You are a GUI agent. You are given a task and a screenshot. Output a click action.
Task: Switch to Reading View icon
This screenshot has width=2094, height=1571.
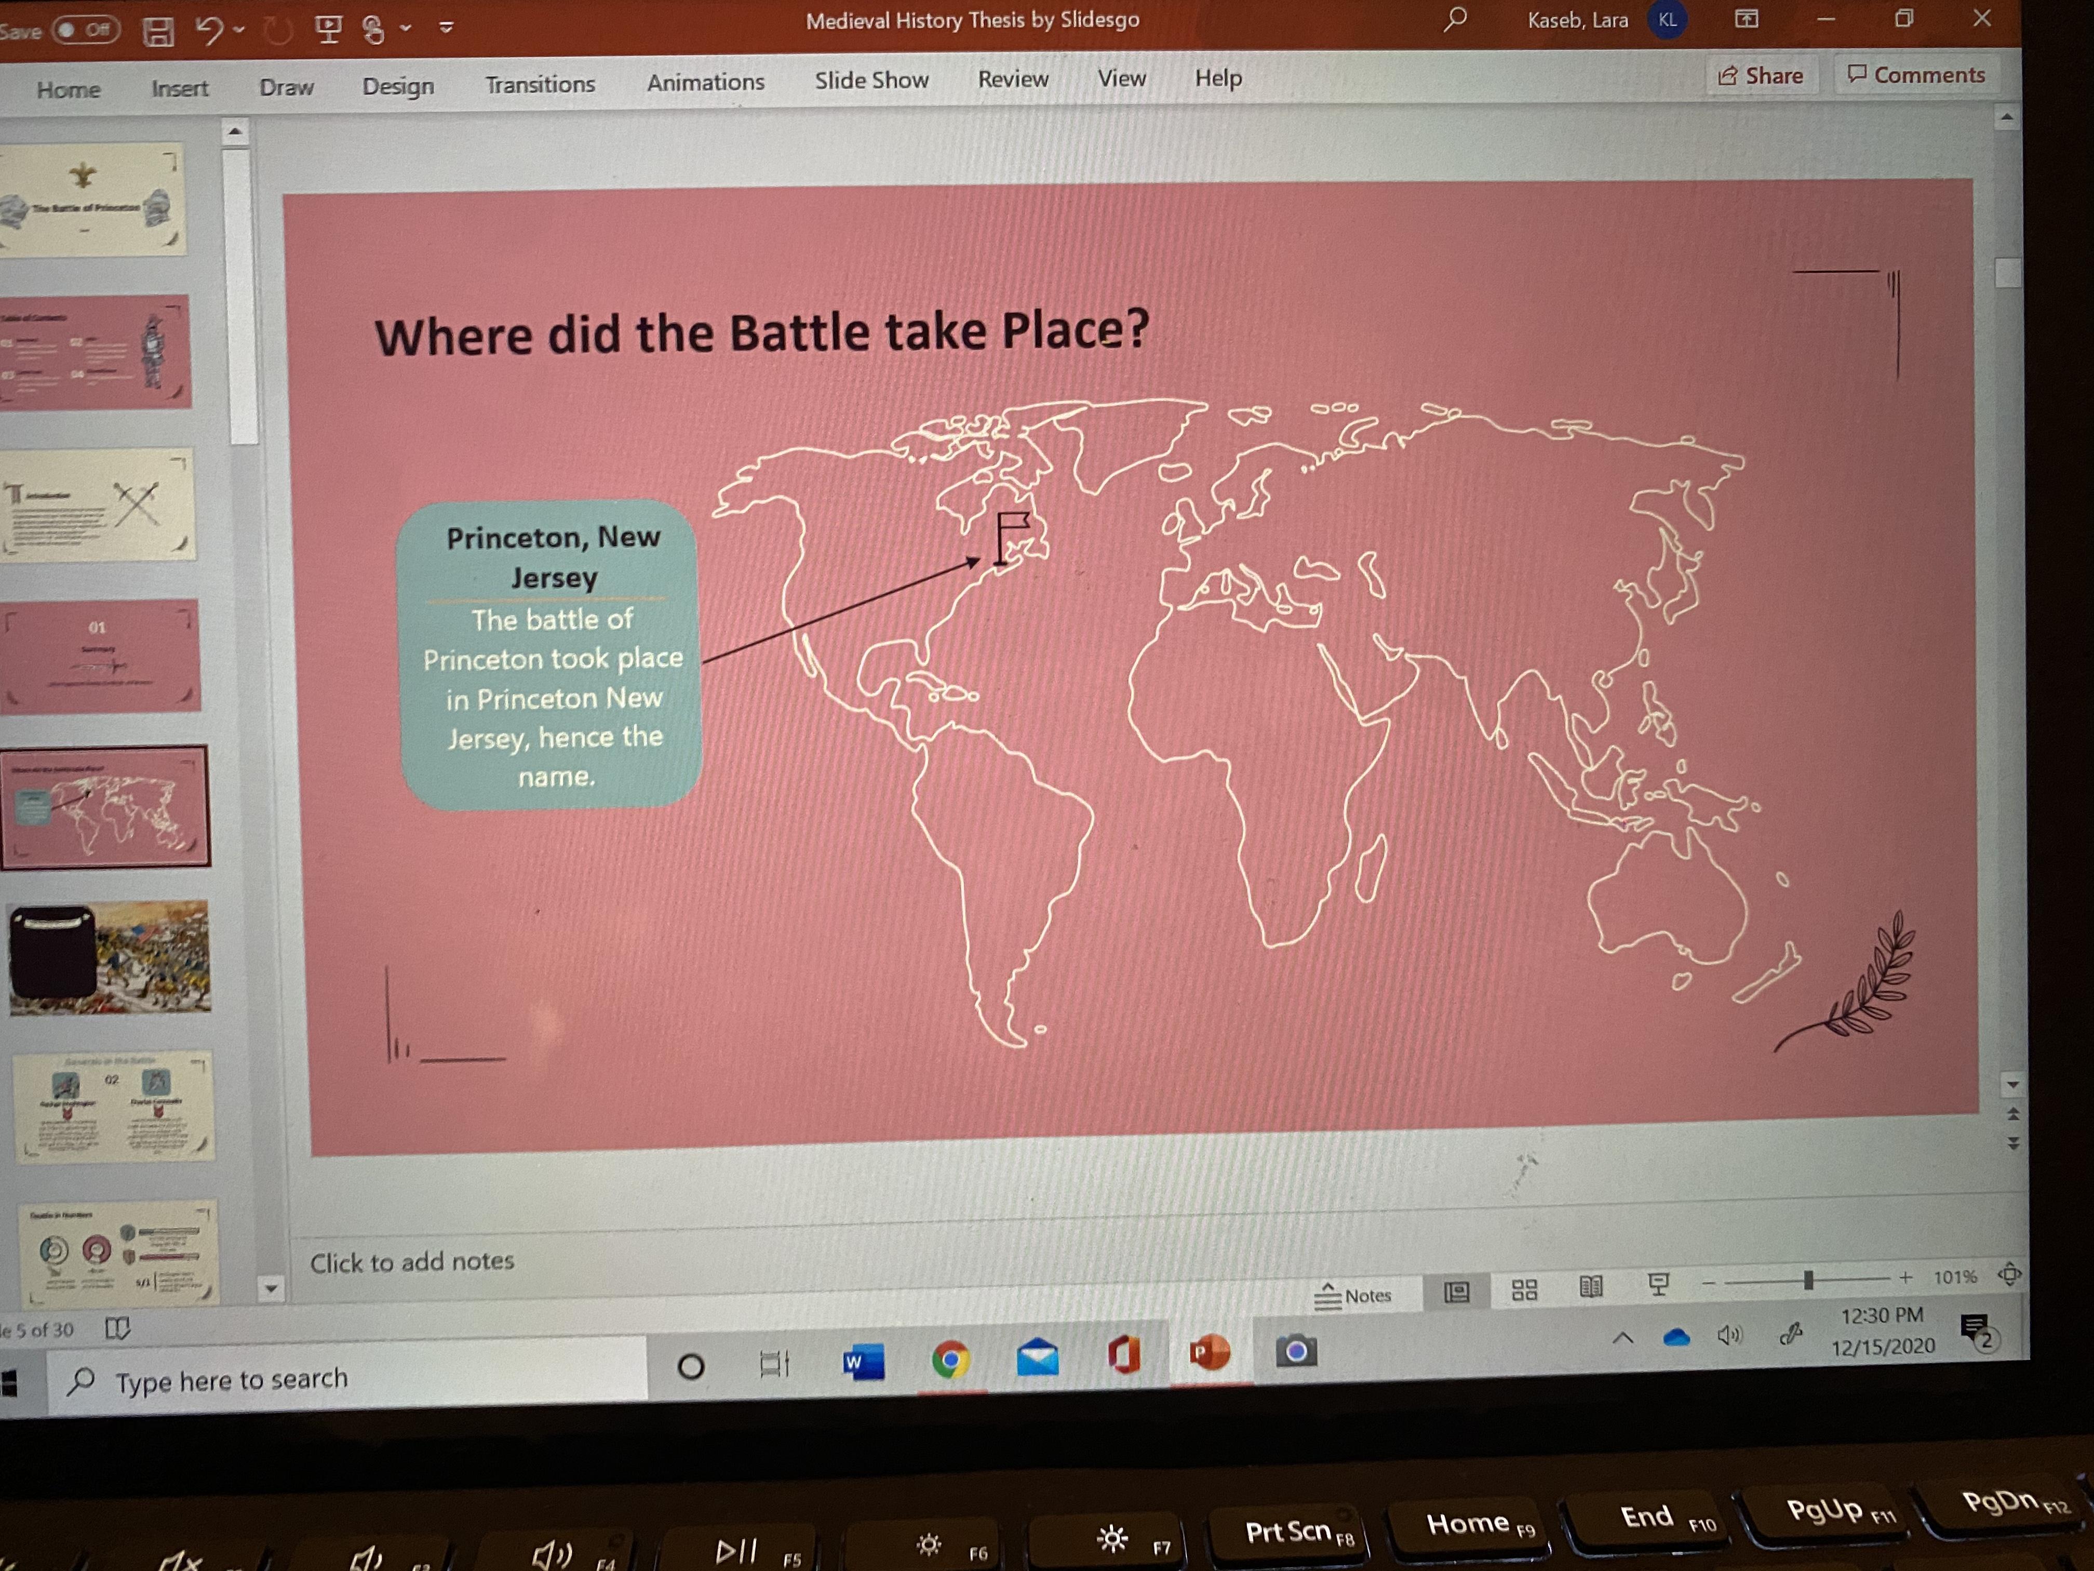tap(1591, 1287)
